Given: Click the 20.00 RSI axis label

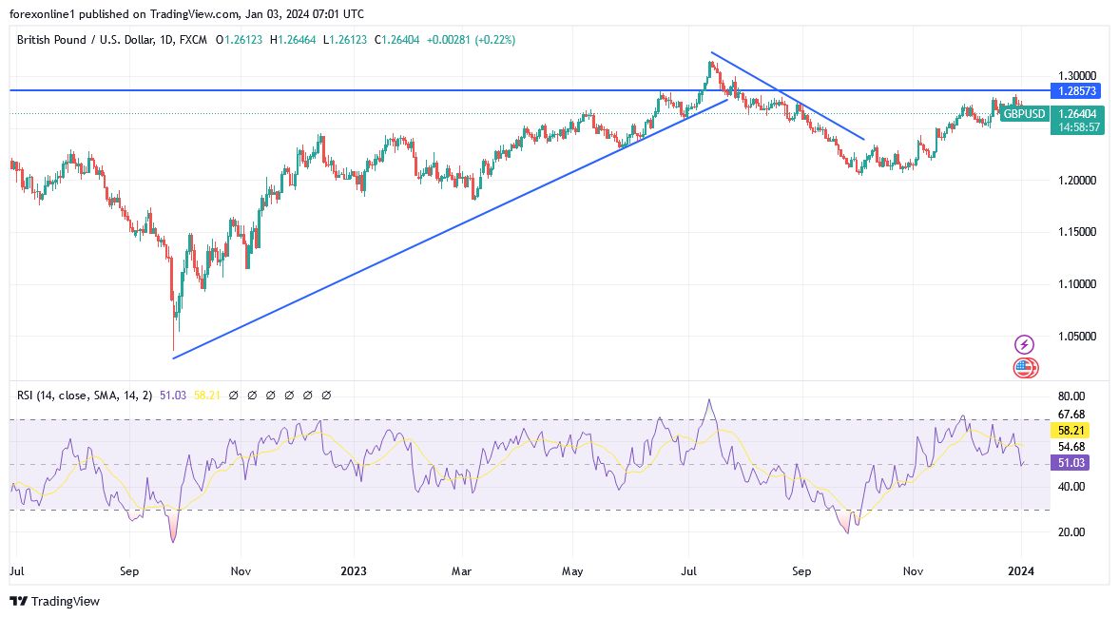Looking at the screenshot, I should 1071,531.
